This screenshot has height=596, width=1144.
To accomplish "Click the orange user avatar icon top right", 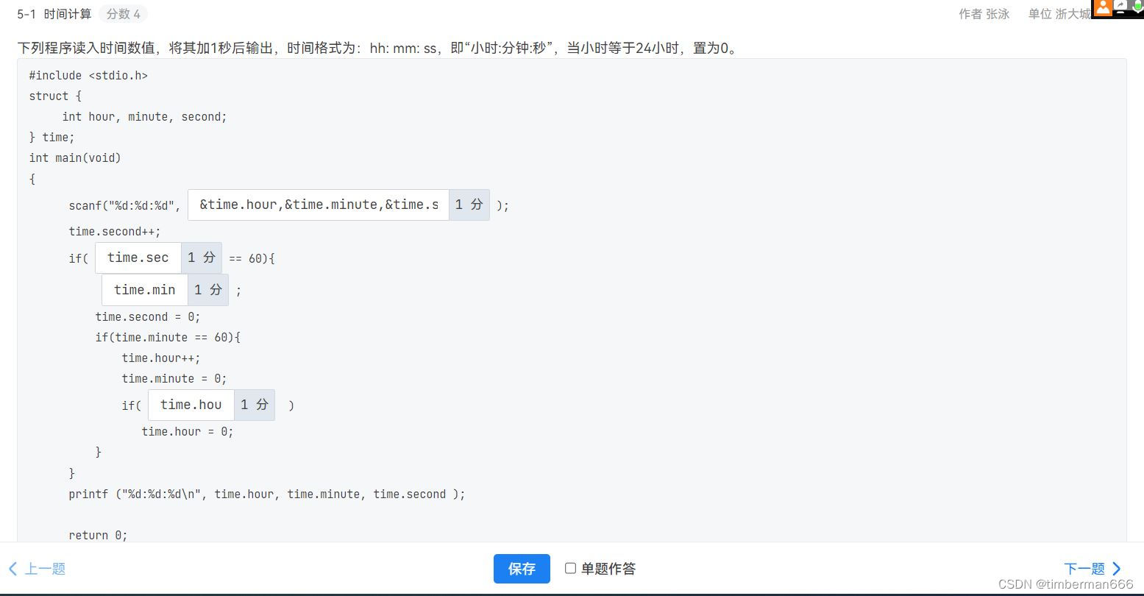I will [1104, 8].
